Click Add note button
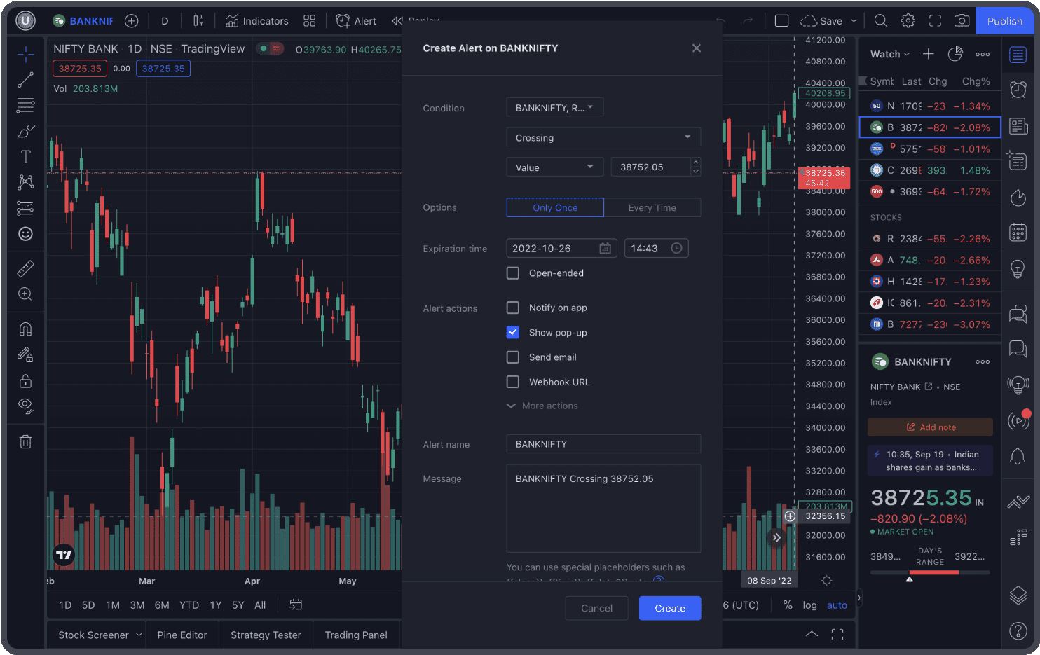Screen dimensions: 1040x655 (930, 427)
